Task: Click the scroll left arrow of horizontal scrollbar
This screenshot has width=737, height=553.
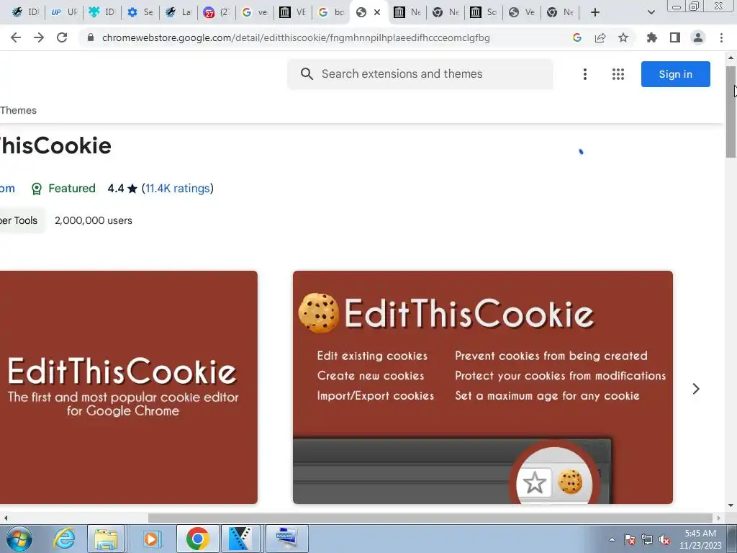Action: (5, 518)
